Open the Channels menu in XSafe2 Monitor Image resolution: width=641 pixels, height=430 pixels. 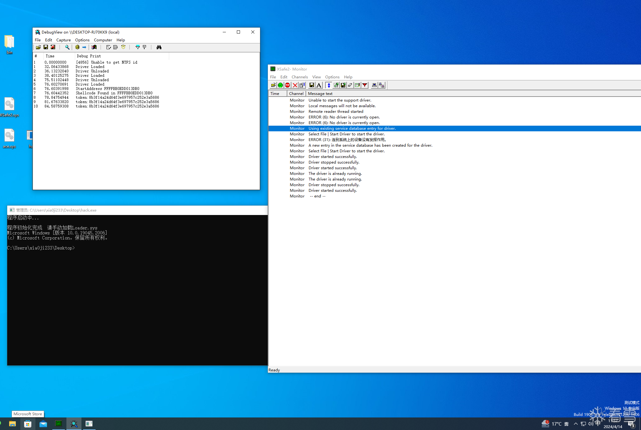tap(300, 77)
